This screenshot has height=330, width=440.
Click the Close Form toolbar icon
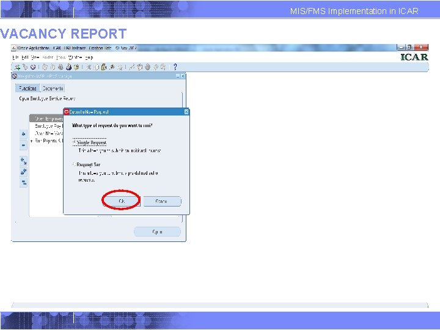76,67
